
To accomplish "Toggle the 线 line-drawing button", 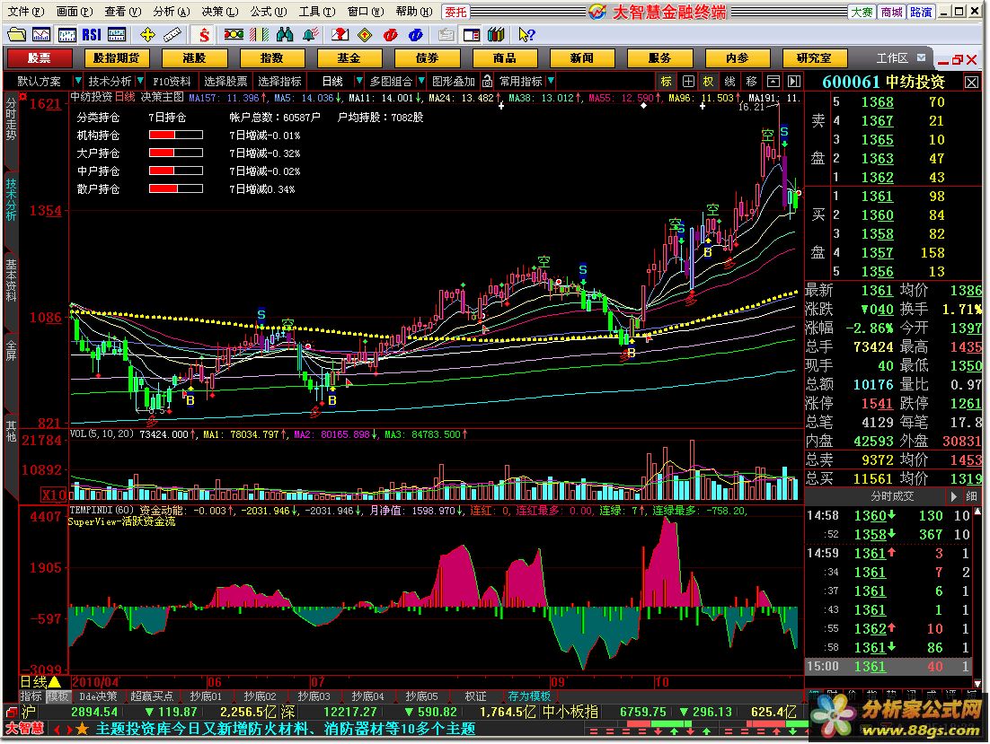I will click(729, 82).
